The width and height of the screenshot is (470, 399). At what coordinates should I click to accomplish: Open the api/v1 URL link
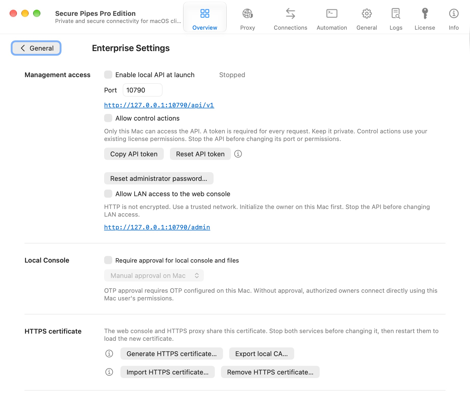point(159,105)
